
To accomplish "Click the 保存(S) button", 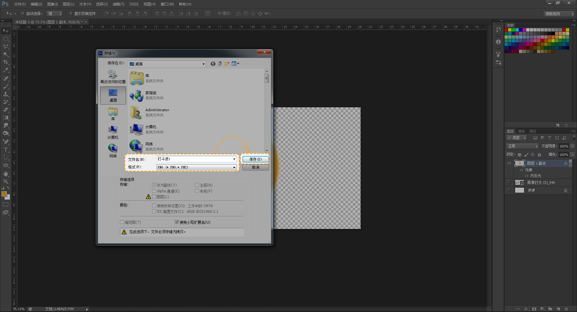I will click(x=255, y=159).
